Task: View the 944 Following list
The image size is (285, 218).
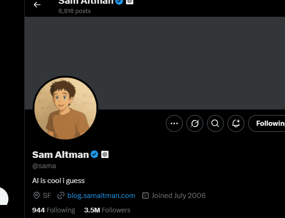Action: pyautogui.click(x=54, y=210)
